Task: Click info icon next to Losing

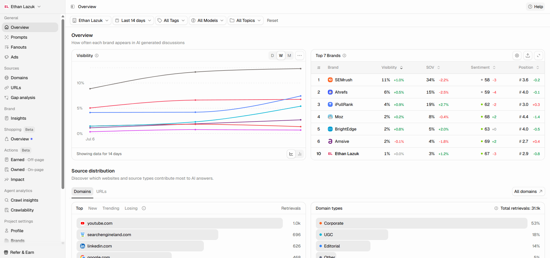Action: 144,208
